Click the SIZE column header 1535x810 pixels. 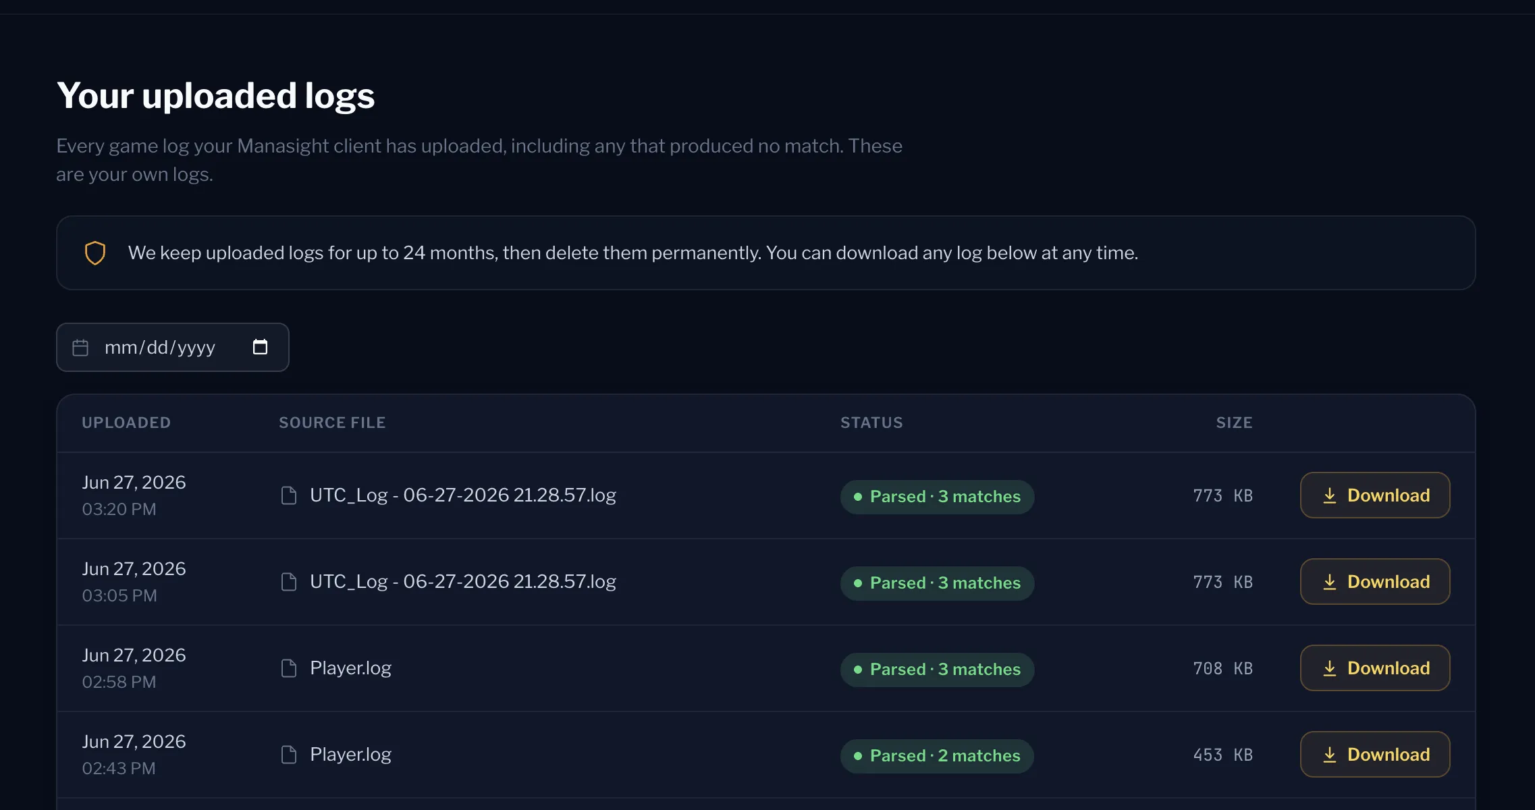tap(1234, 423)
